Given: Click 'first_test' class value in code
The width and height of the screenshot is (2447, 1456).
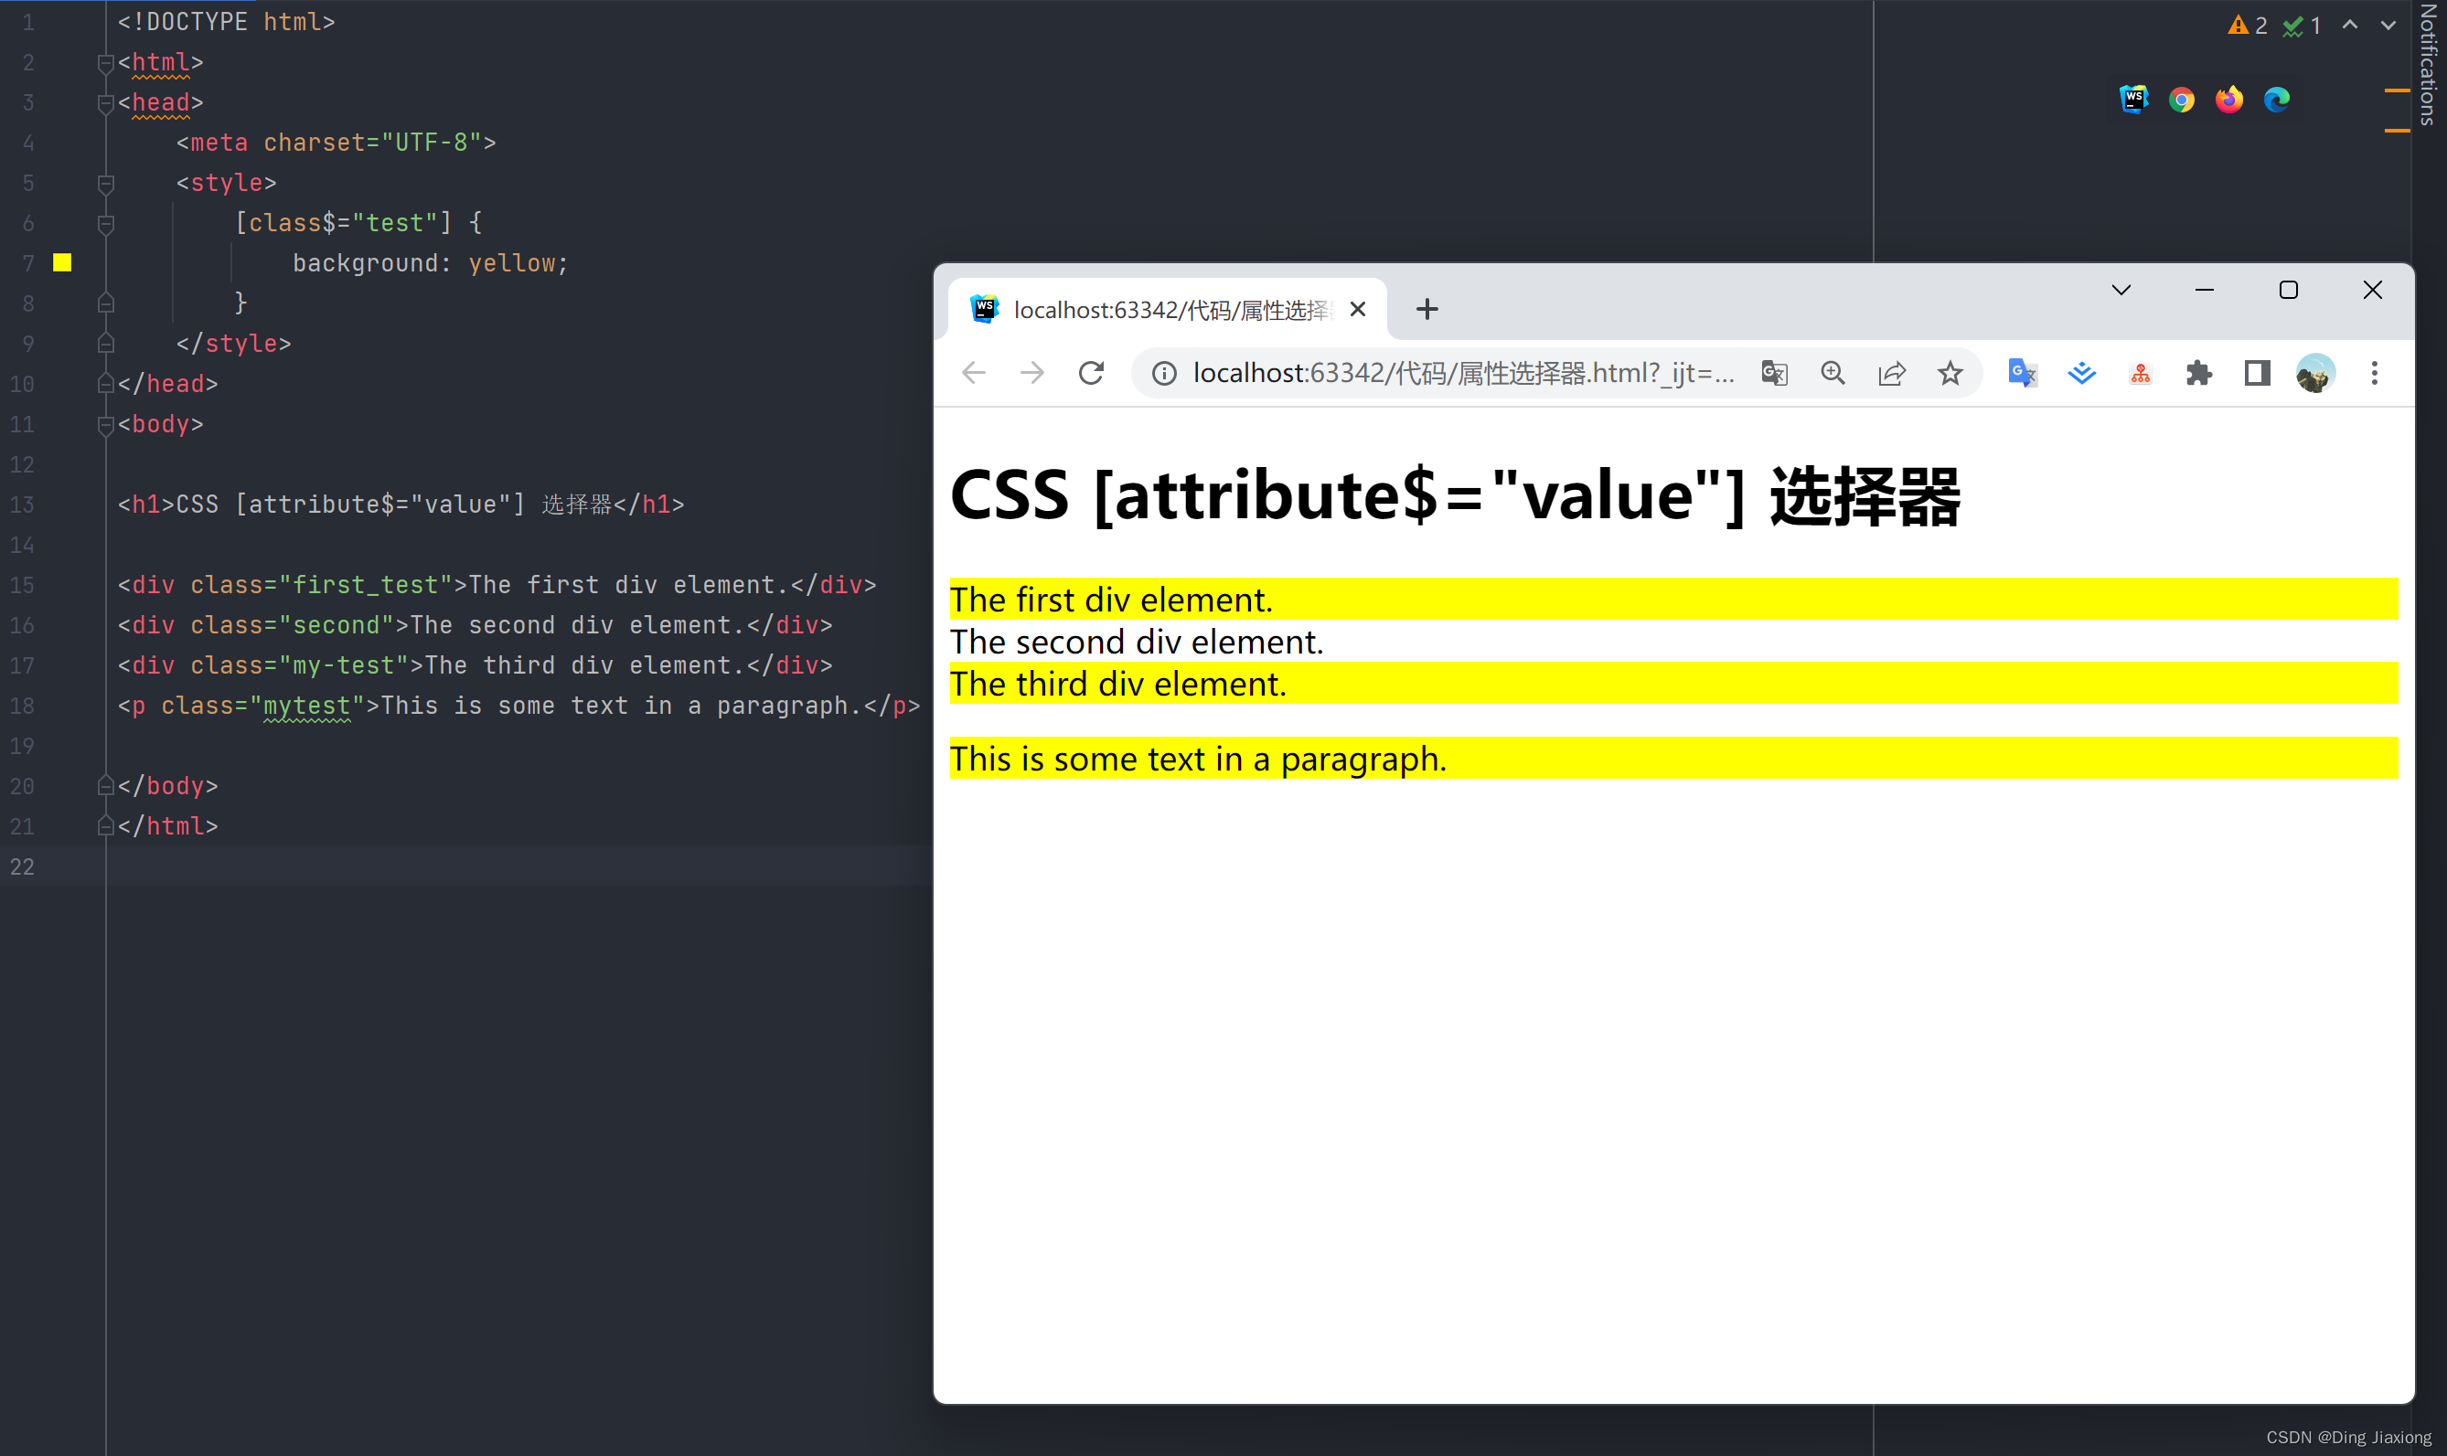Looking at the screenshot, I should [365, 586].
